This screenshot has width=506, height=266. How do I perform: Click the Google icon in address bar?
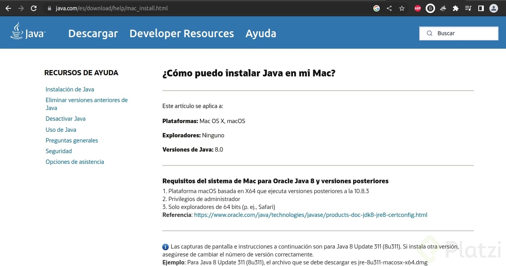pos(377,8)
